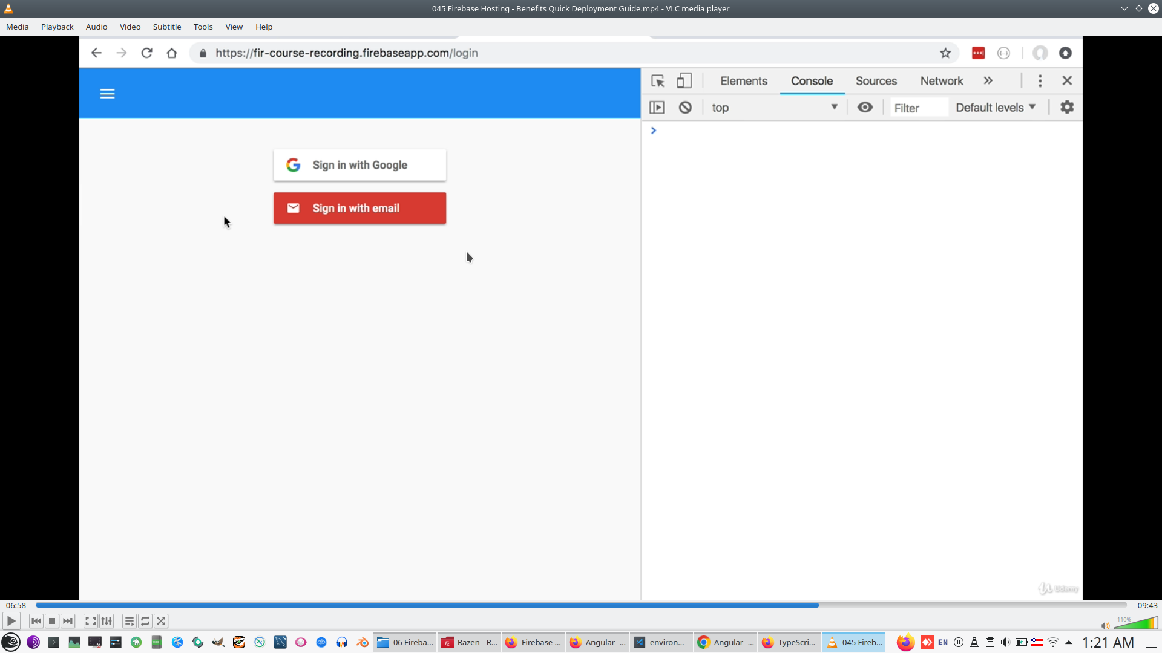This screenshot has height=653, width=1162.
Task: Skip to next media track
Action: coord(68,621)
